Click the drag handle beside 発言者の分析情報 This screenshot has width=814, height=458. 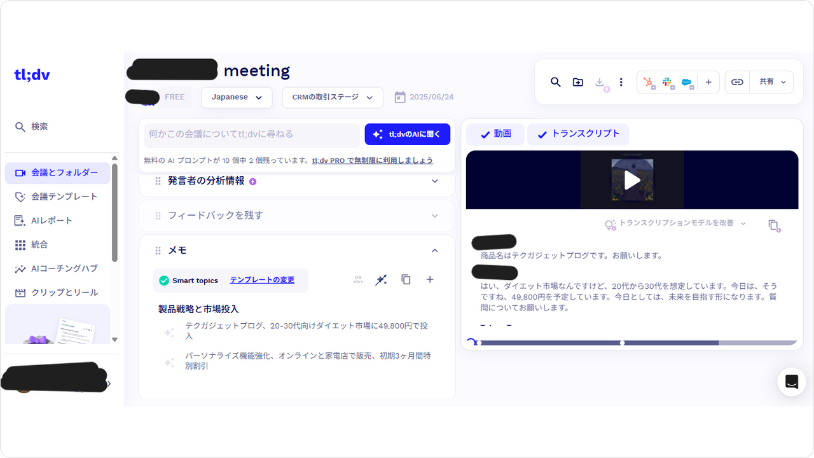click(158, 181)
